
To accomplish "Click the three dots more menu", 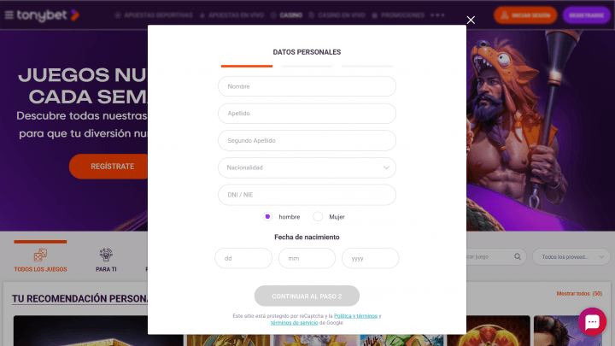I will (437, 15).
